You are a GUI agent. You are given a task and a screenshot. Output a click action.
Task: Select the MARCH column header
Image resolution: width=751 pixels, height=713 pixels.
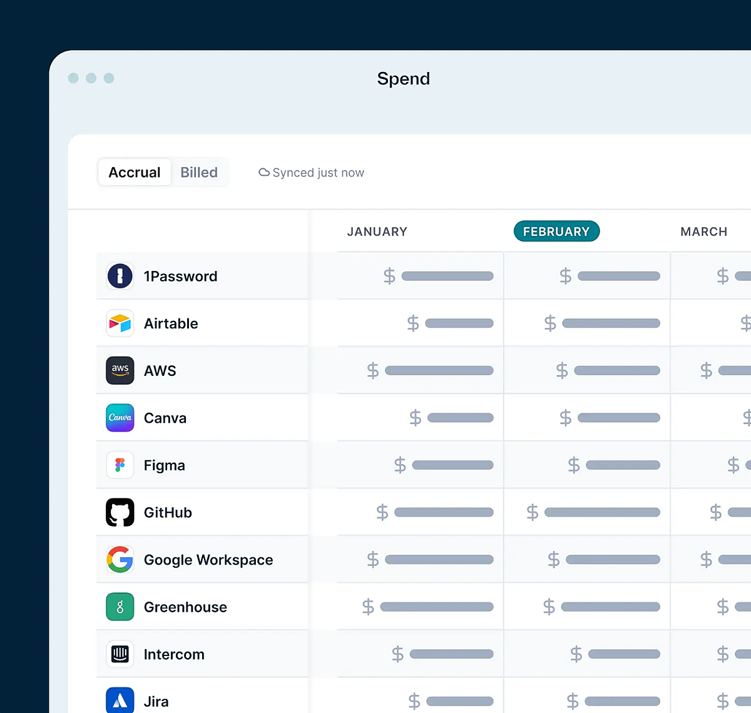704,231
